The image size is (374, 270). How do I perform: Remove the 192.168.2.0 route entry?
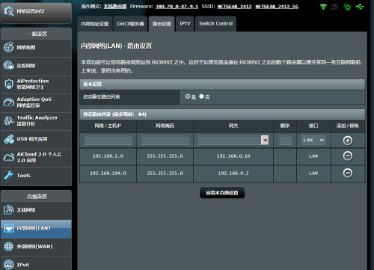tap(348, 156)
